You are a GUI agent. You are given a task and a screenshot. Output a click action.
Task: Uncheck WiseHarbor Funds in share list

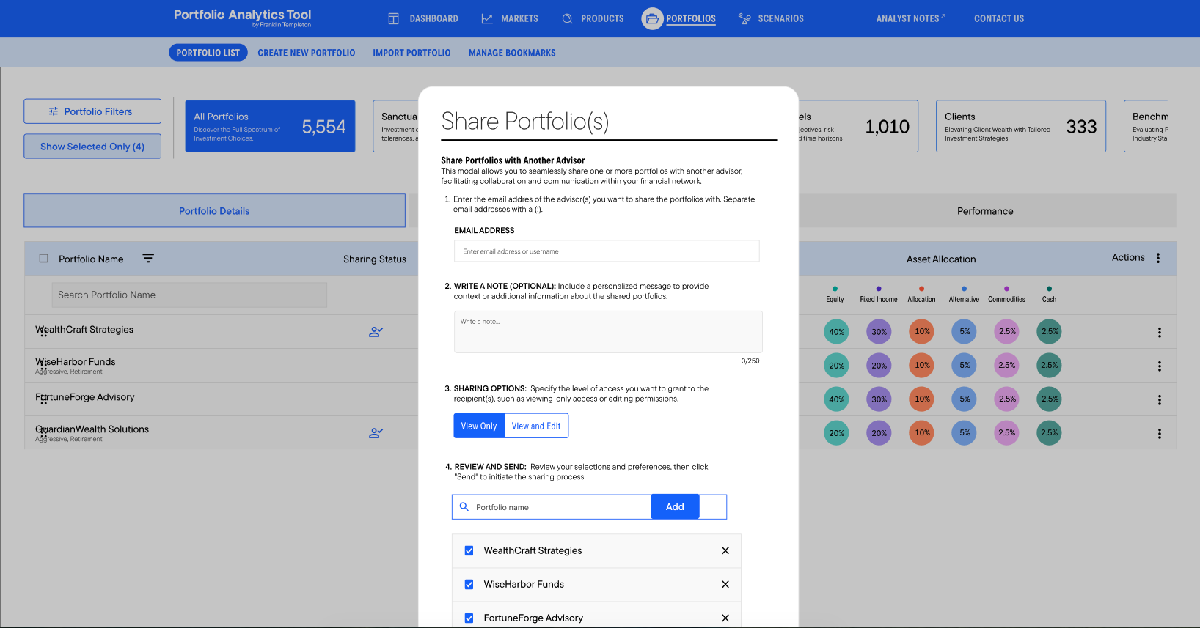coord(469,584)
